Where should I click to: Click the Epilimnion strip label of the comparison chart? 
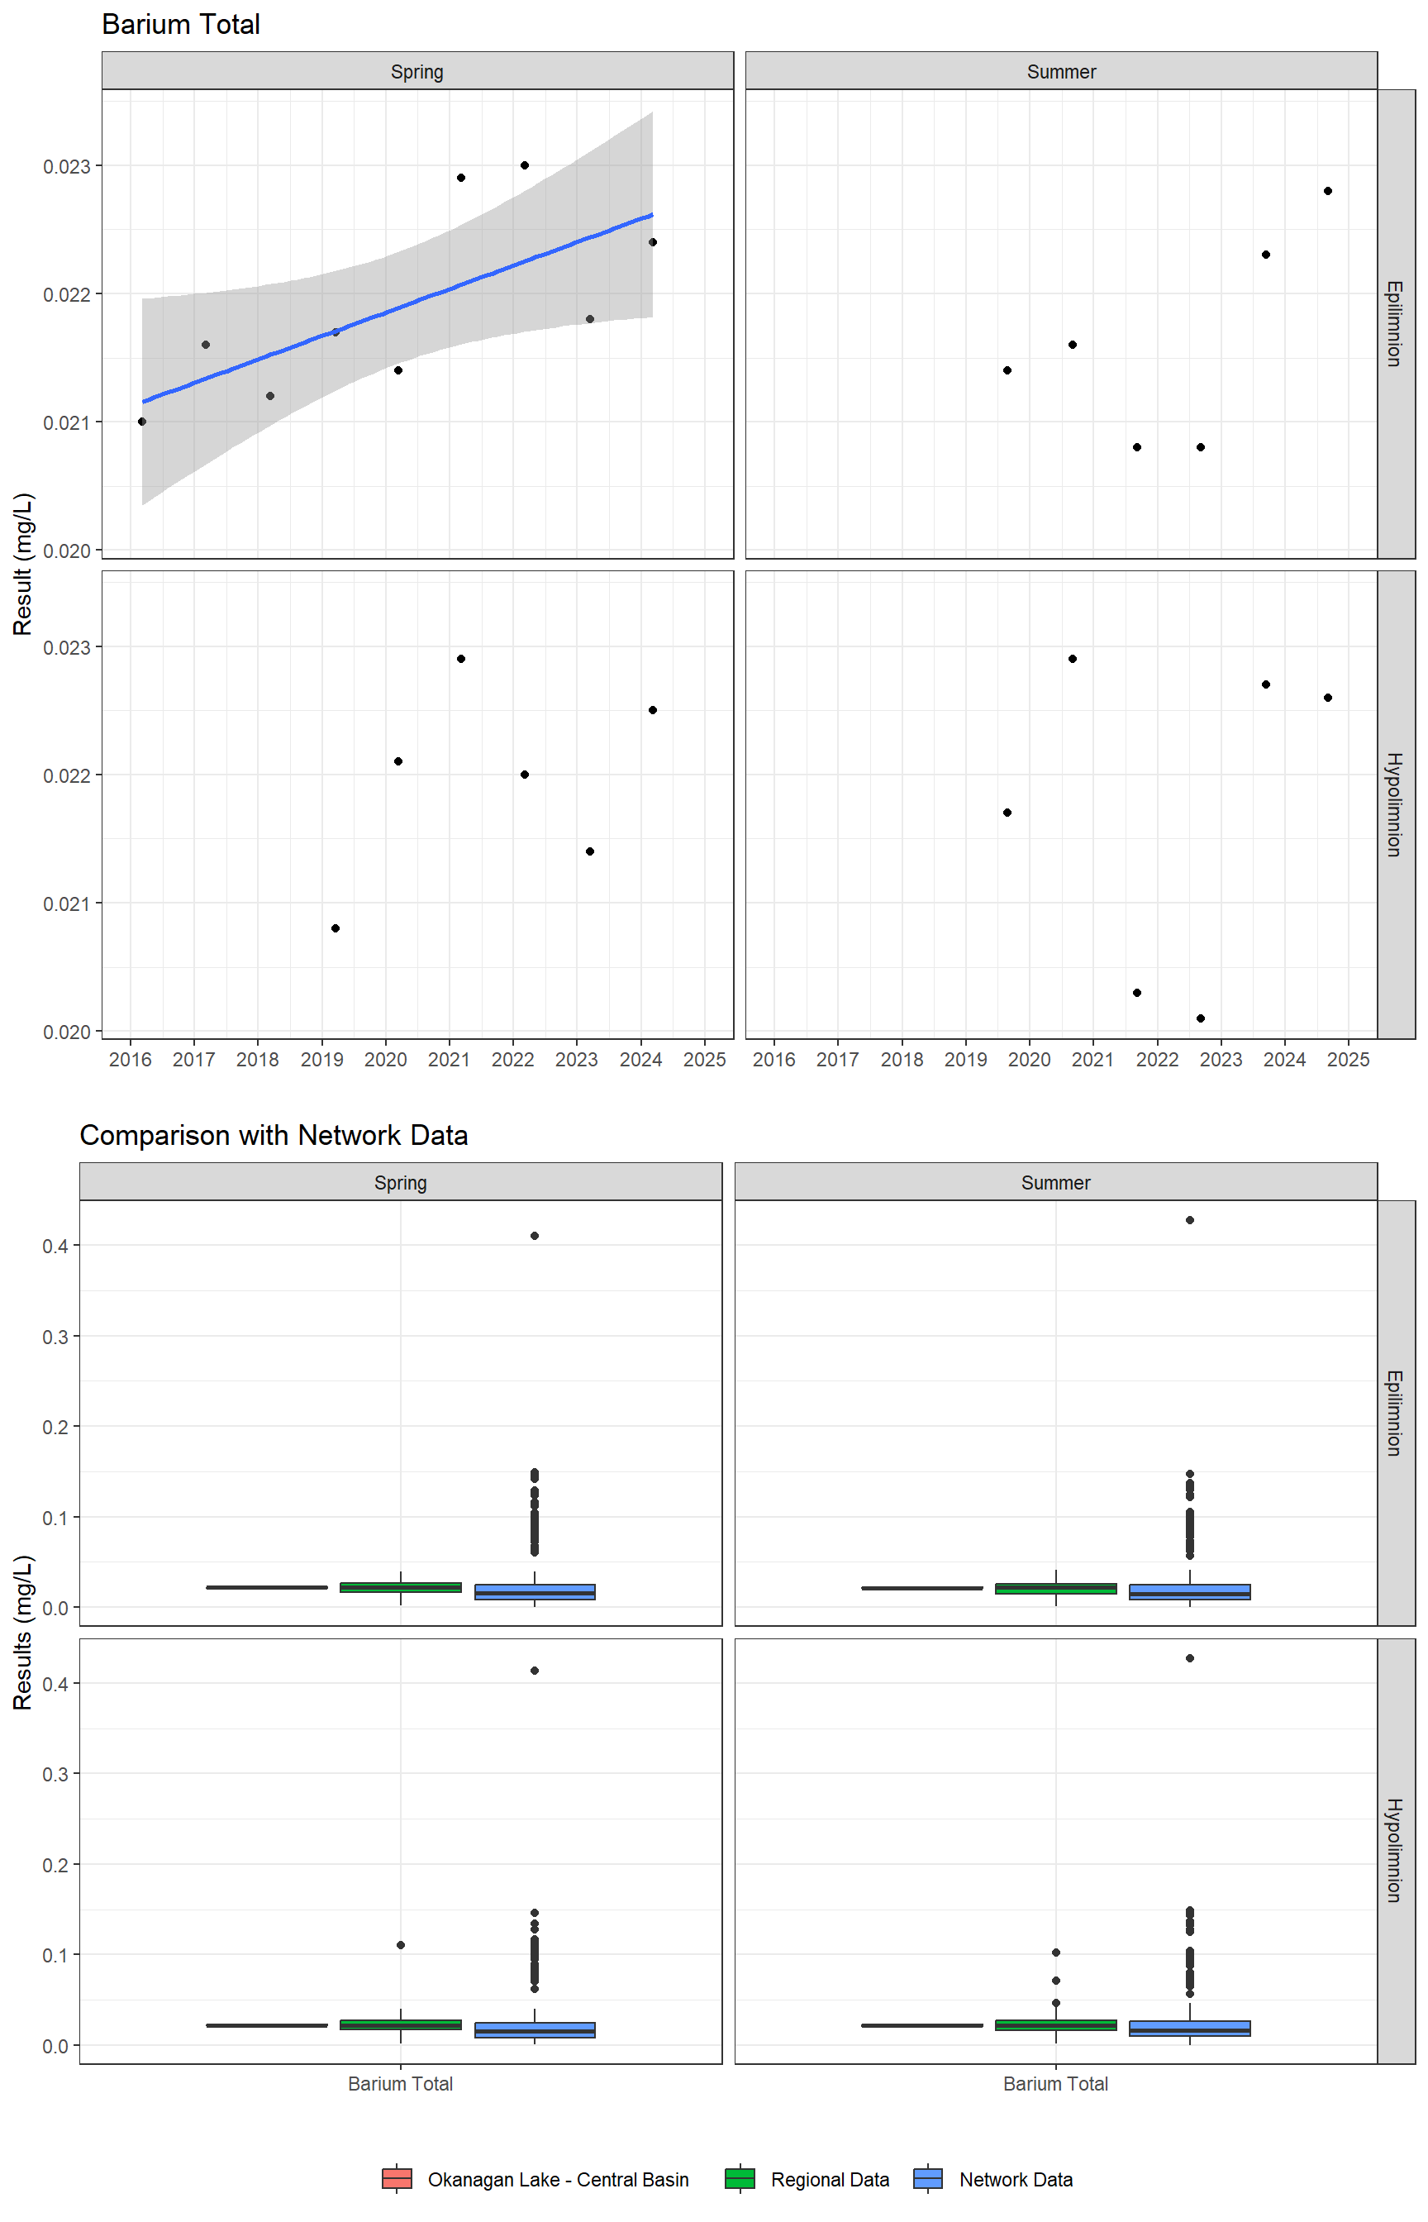coord(1396,1413)
